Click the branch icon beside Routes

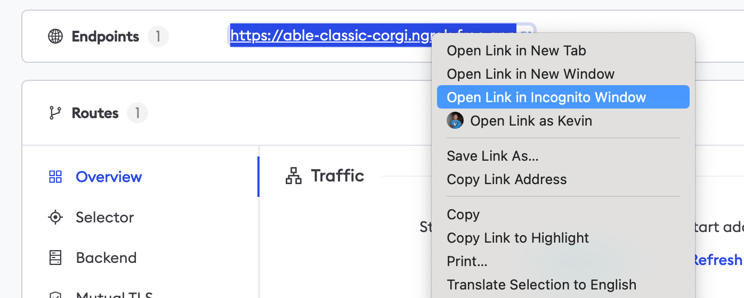tap(55, 113)
